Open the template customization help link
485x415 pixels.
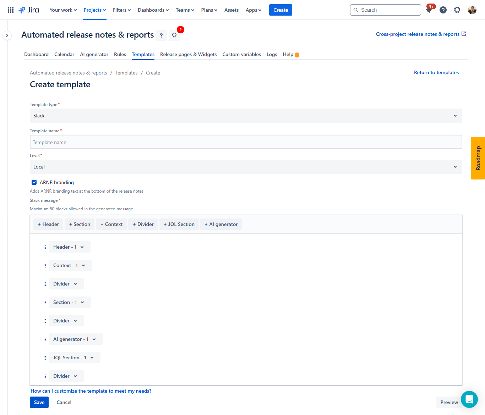click(x=91, y=391)
